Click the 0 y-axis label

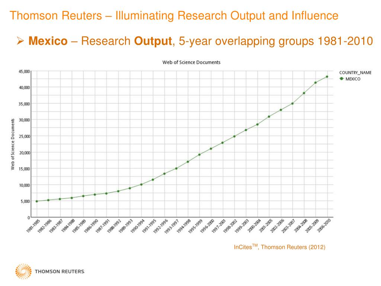[29, 217]
